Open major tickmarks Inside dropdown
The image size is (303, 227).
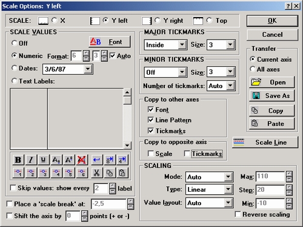pyautogui.click(x=182, y=45)
